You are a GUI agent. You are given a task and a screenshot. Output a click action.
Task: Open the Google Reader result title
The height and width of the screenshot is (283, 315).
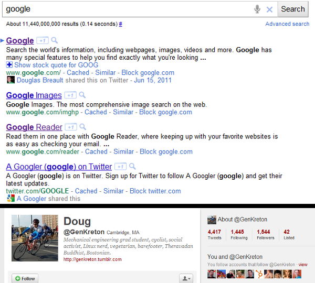[34, 127]
